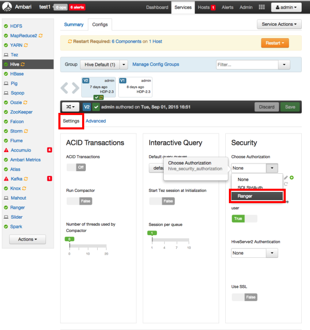
Task: Open the Alerts top menu
Action: point(227,7)
